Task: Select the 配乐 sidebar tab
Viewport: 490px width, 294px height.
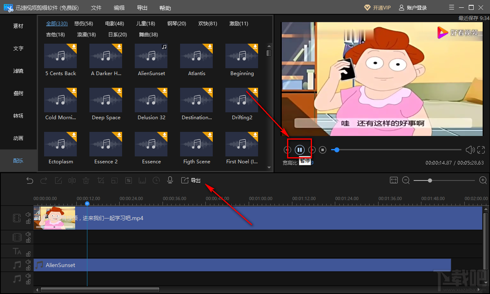Action: [18, 161]
